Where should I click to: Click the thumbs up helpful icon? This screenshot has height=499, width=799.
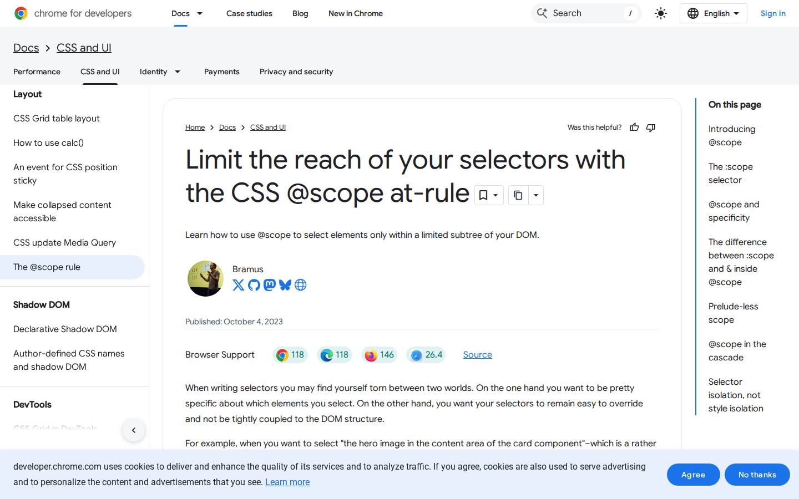click(634, 128)
